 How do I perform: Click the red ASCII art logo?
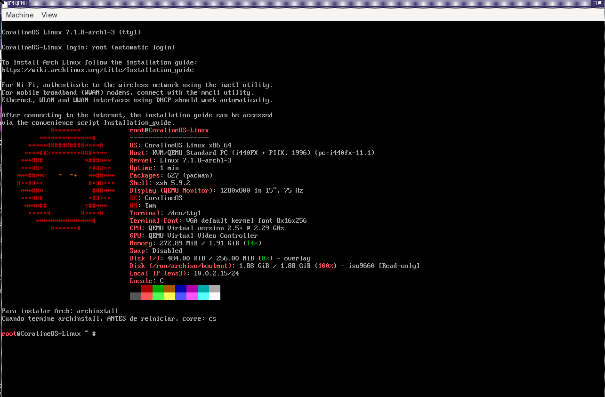click(66, 179)
